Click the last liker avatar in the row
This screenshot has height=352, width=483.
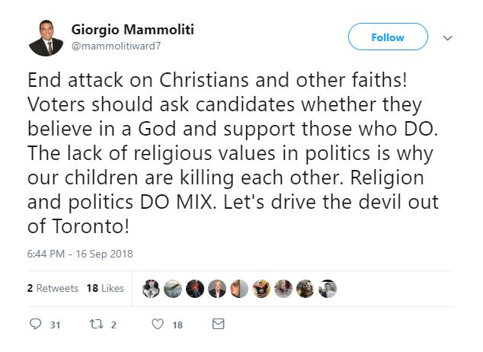click(x=327, y=289)
